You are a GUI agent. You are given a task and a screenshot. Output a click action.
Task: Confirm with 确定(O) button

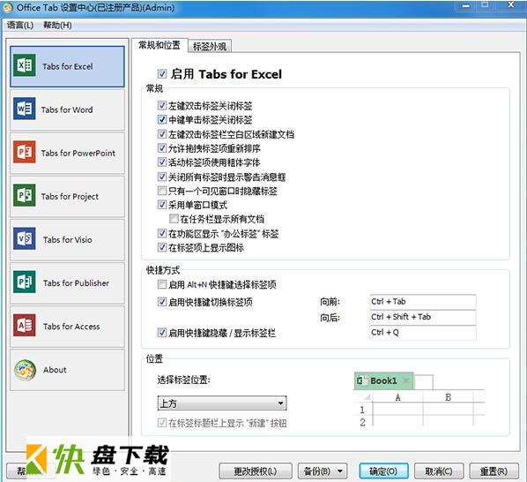click(383, 471)
